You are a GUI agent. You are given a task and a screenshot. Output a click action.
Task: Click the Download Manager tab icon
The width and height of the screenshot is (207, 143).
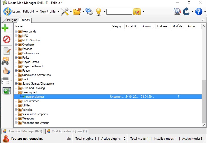point(4,131)
